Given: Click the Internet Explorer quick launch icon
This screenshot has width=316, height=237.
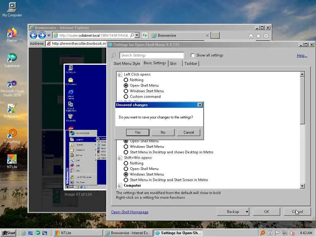Looking at the screenshot, I should click(23, 233).
